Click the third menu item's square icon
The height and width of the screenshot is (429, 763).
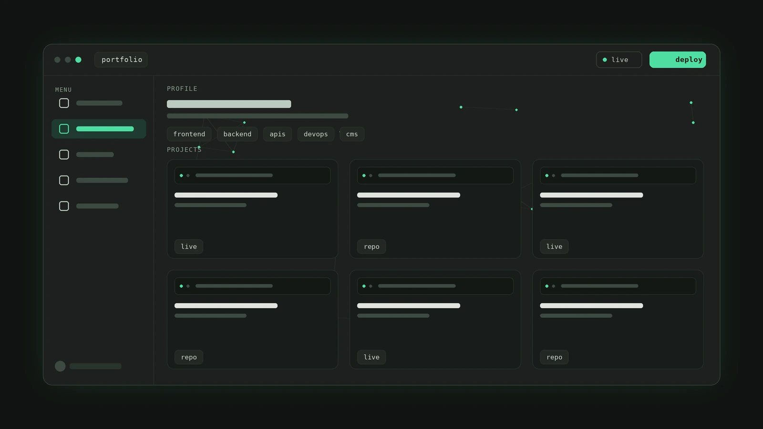click(64, 154)
